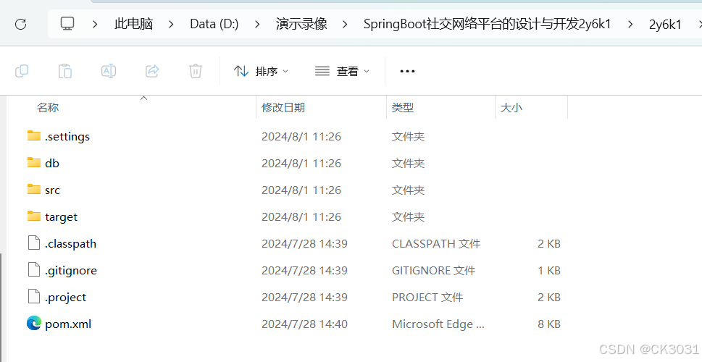
Task: Refresh the current folder view
Action: pyautogui.click(x=20, y=24)
